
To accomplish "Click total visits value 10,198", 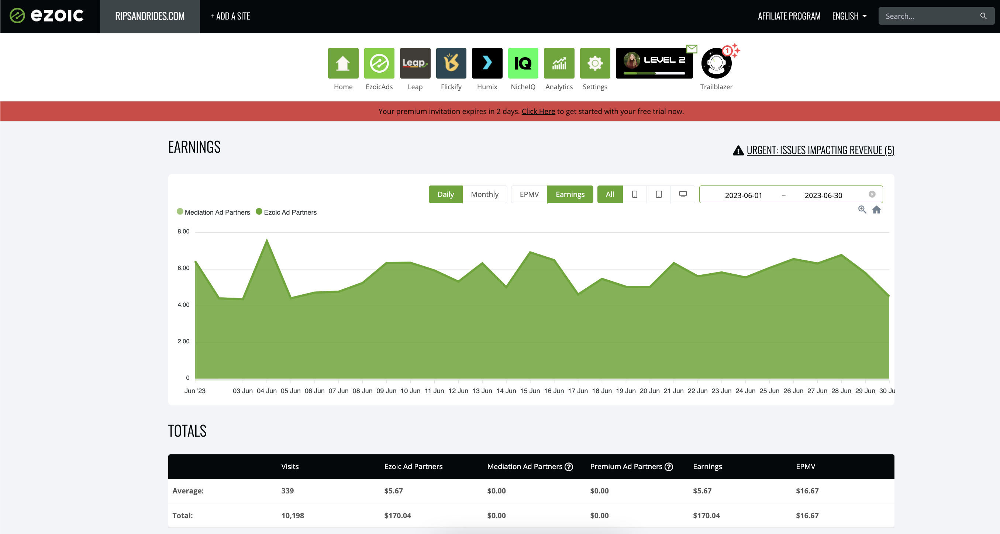I will [293, 515].
